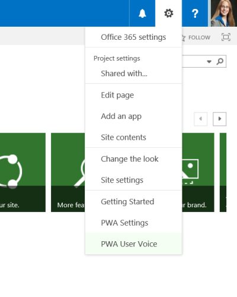Expand the search scope dropdown arrow

click(209, 62)
